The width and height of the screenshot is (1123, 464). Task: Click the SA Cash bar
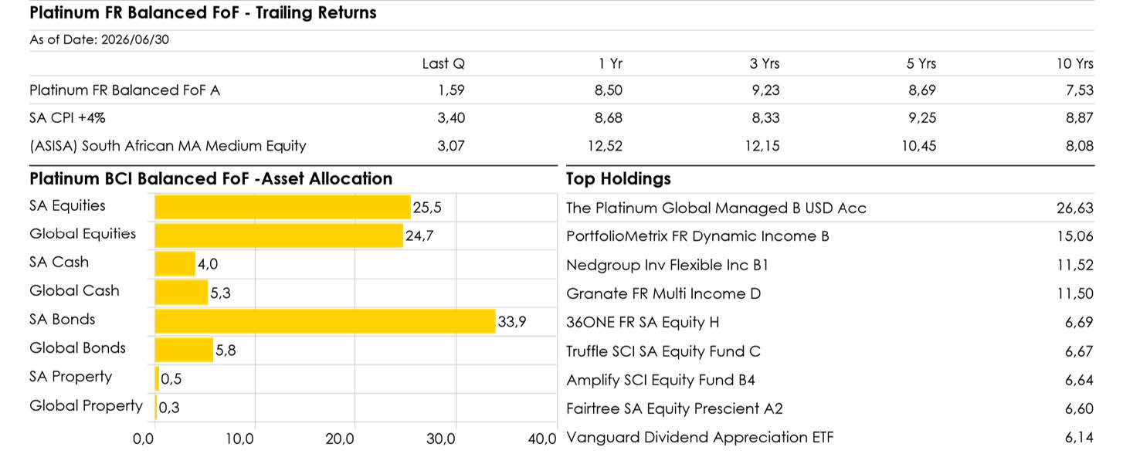[x=175, y=264]
